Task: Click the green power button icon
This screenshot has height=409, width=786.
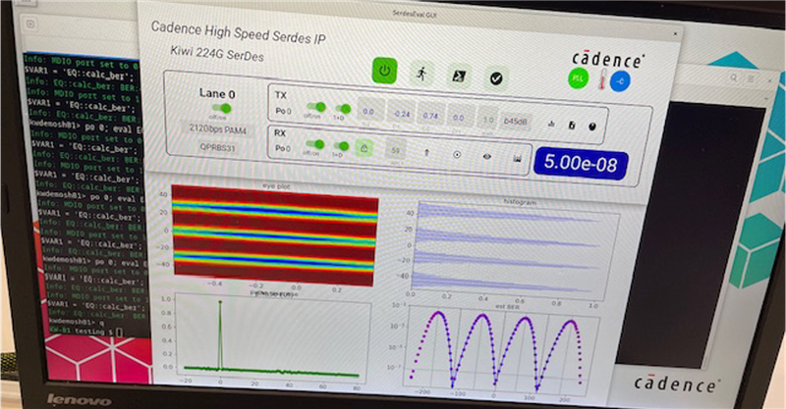Action: pos(384,72)
